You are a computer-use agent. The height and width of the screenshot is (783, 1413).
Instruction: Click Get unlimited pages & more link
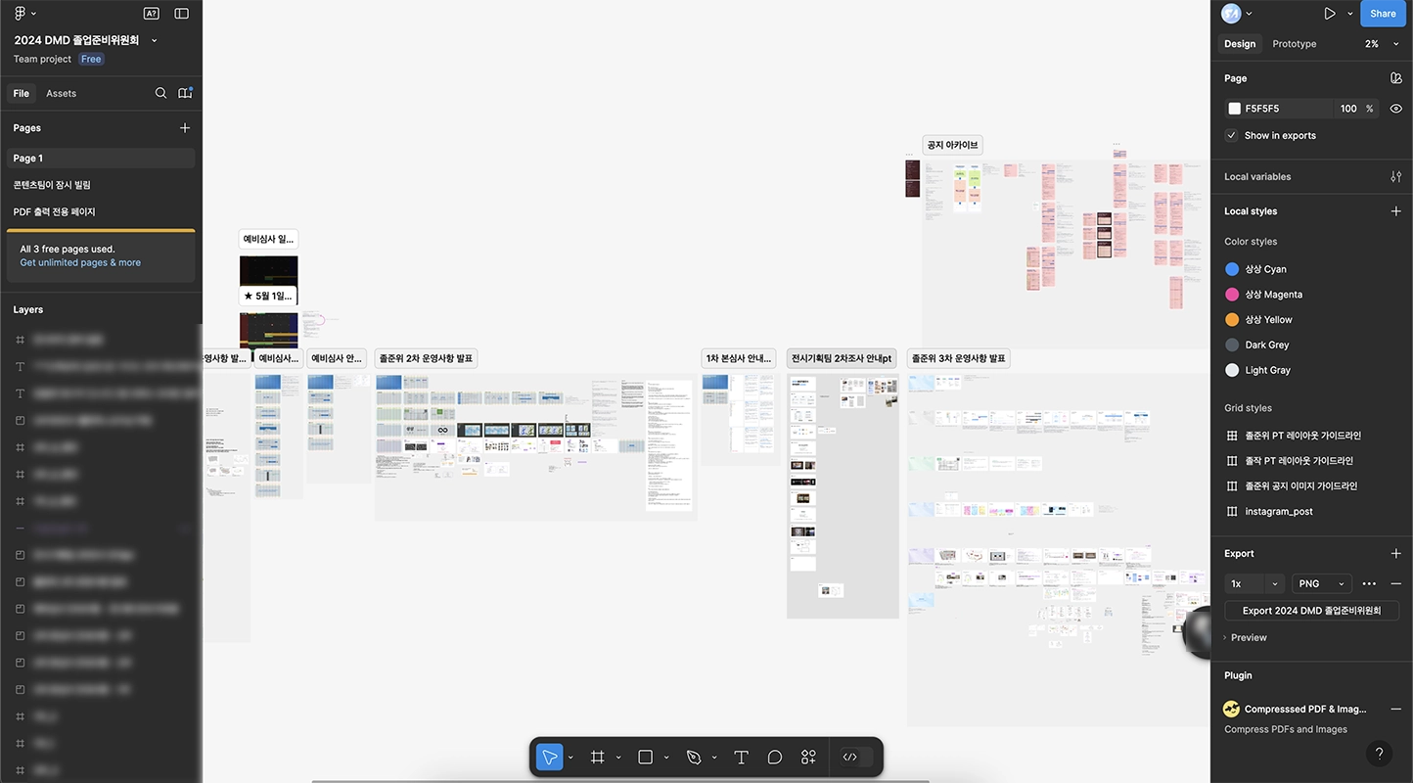point(80,262)
